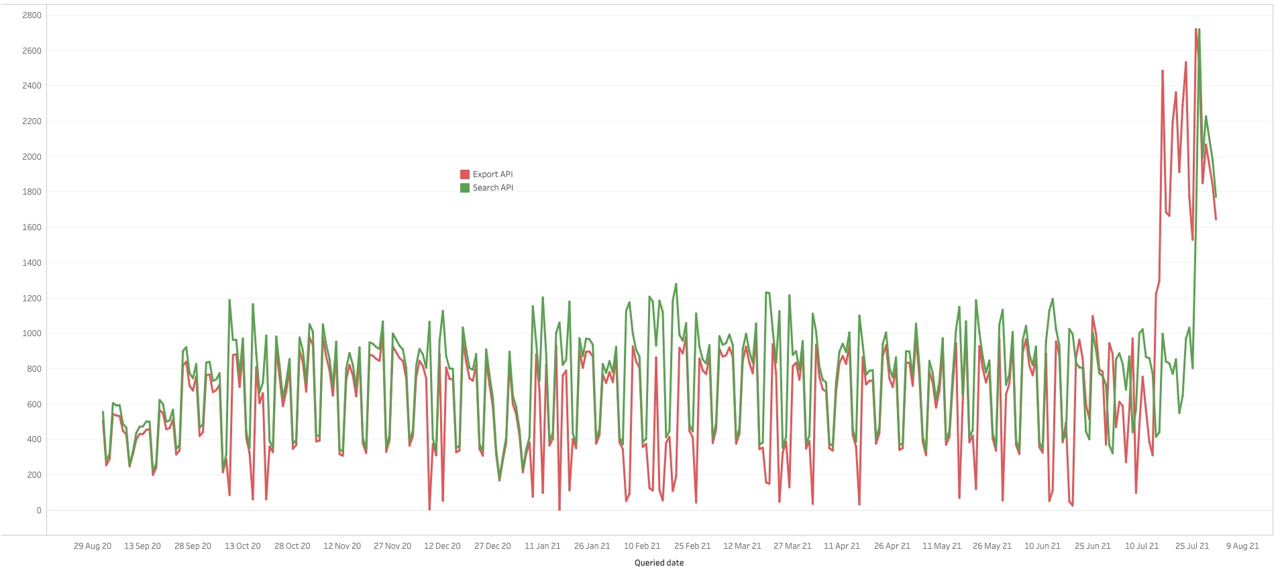
Task: Click the 600 y-axis value
Action: (x=34, y=405)
